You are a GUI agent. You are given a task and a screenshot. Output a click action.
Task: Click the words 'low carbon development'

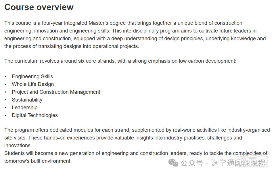[x=207, y=61]
